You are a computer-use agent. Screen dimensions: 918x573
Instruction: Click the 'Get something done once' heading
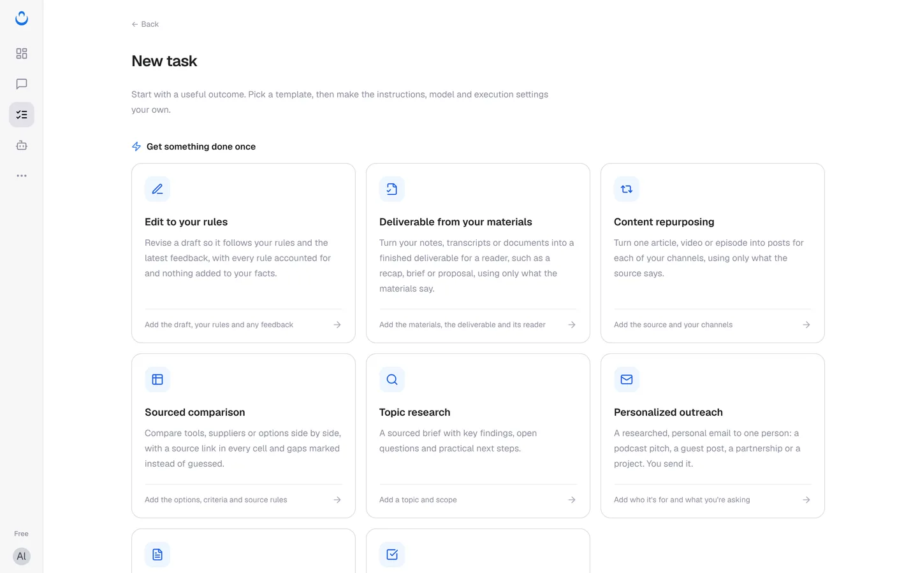pos(201,146)
